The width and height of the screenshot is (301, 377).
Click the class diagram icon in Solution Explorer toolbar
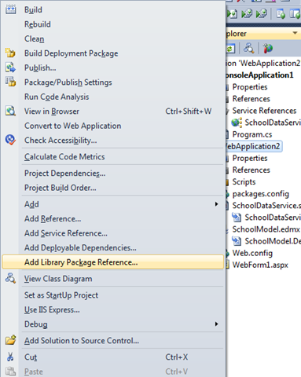(x=248, y=49)
